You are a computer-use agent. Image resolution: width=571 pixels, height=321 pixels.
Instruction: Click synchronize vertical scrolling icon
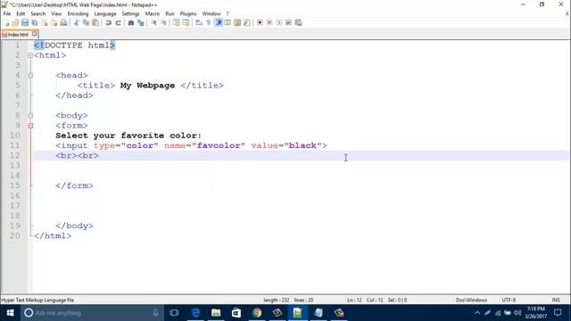[177, 22]
